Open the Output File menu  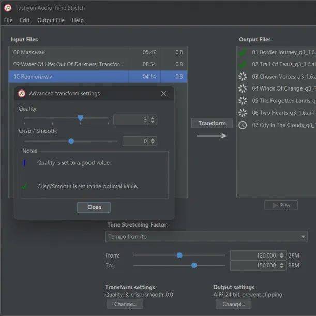(x=51, y=20)
